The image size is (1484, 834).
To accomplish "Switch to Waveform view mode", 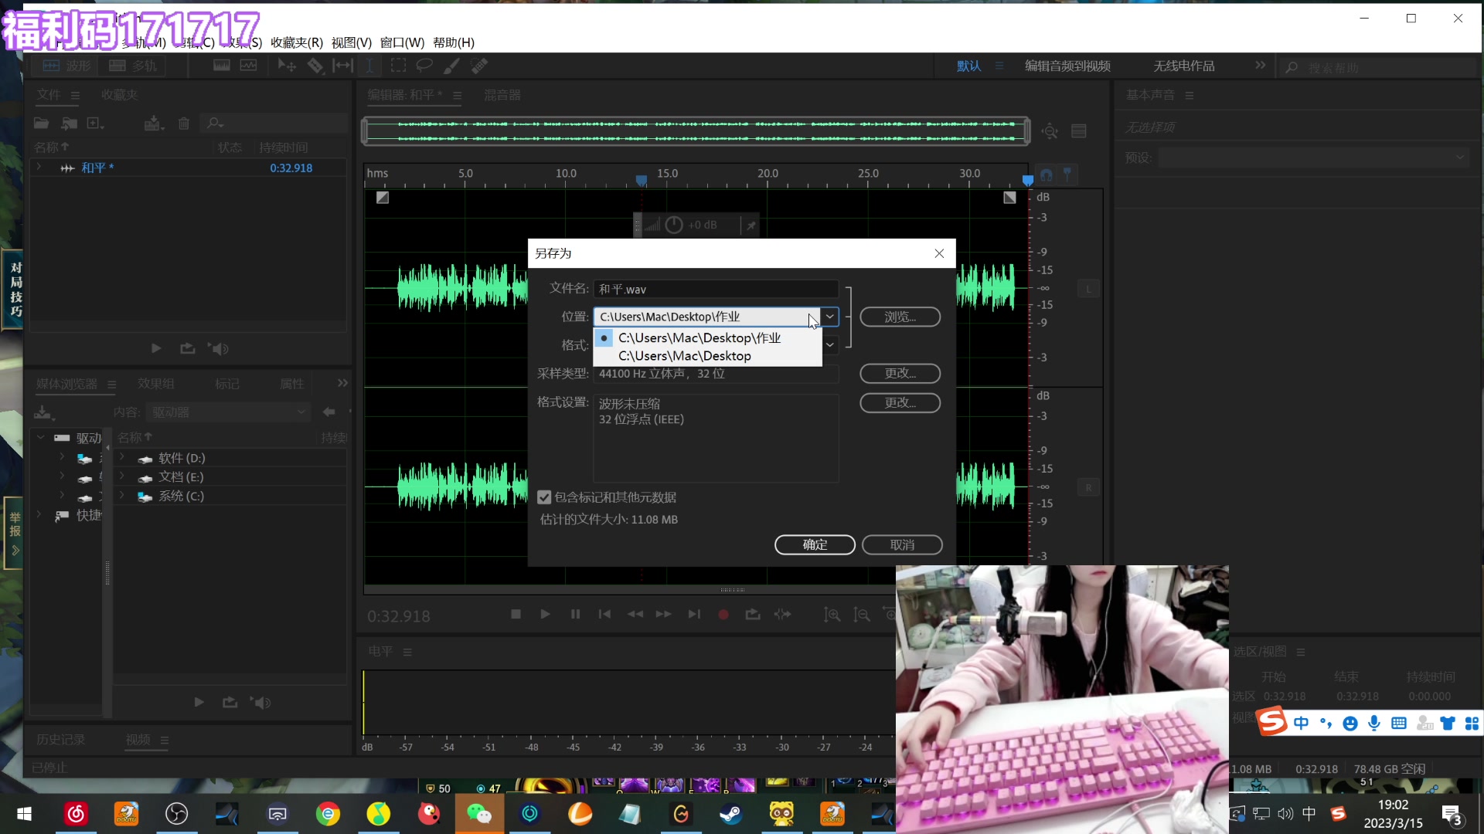I will (x=66, y=66).
